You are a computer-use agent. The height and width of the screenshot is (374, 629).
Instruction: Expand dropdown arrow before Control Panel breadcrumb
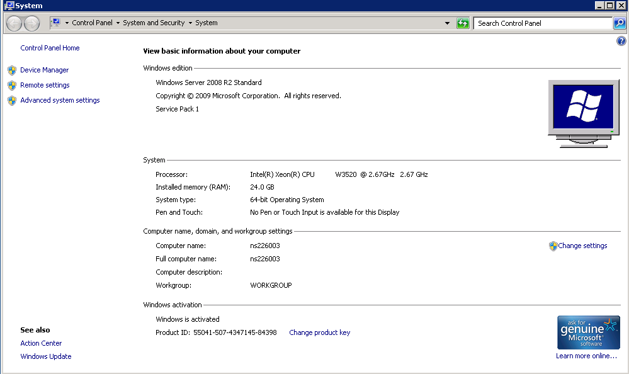67,23
